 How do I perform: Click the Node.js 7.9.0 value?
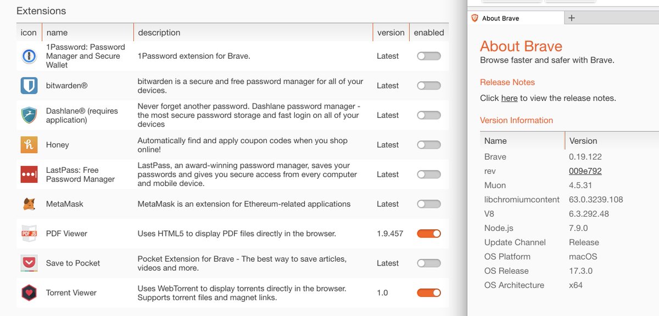(578, 228)
